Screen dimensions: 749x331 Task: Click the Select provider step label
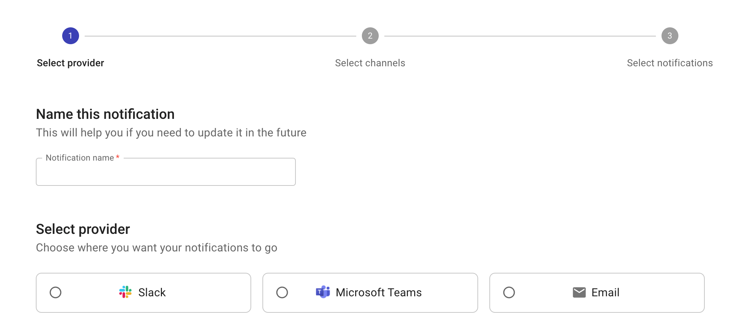70,63
